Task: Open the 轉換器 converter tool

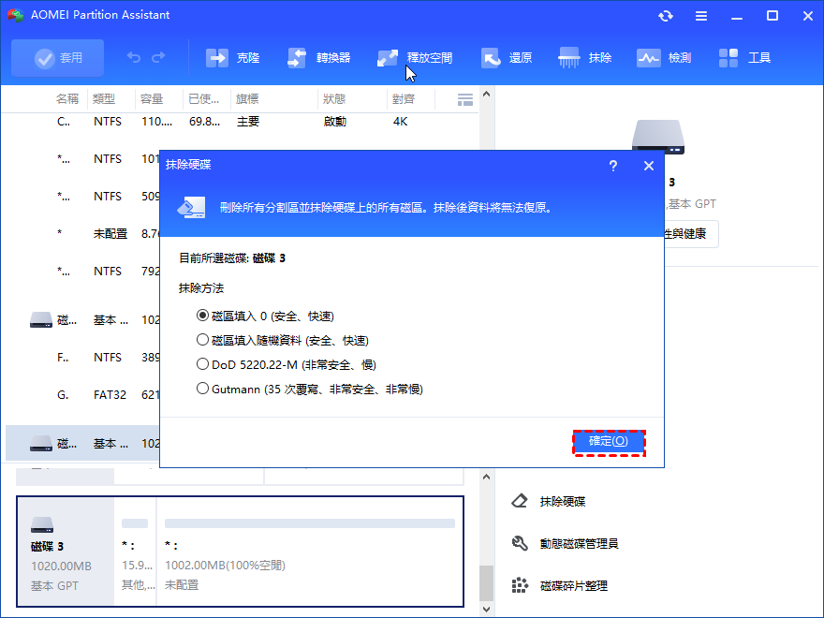Action: point(319,58)
